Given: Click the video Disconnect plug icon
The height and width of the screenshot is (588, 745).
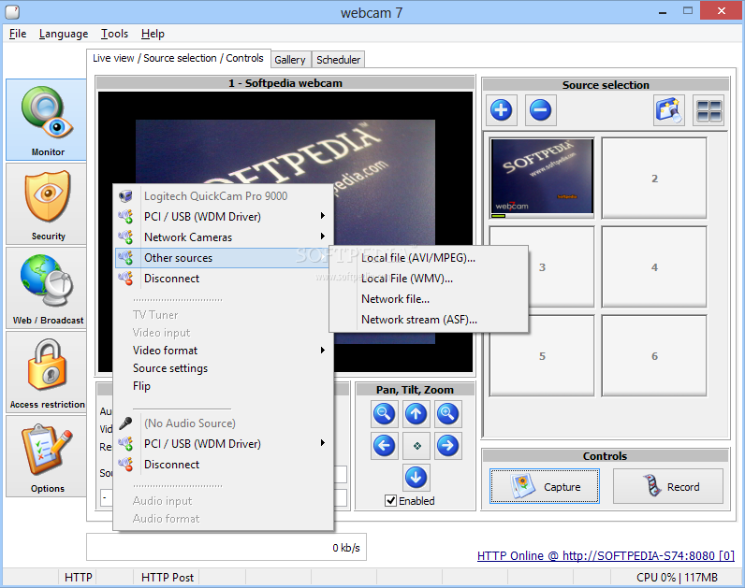Looking at the screenshot, I should tap(126, 278).
